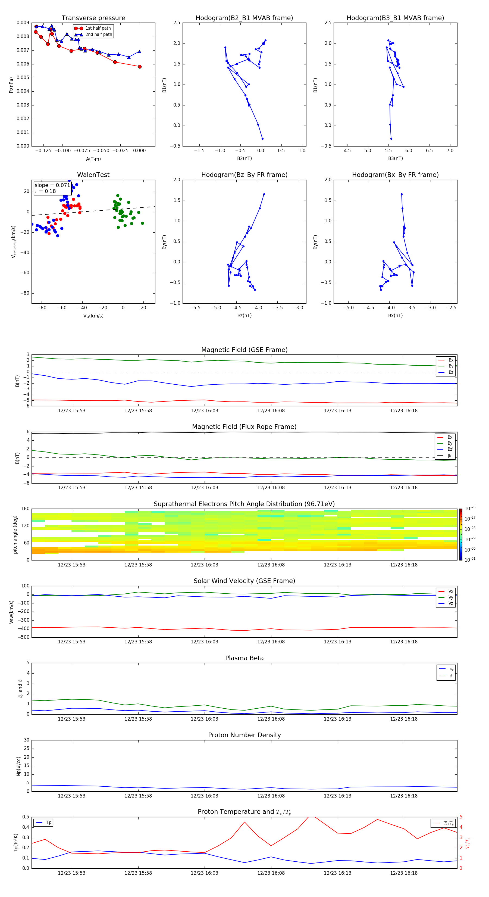
Task: Click 'Vx' in the solar wind legend
Action: point(451,591)
